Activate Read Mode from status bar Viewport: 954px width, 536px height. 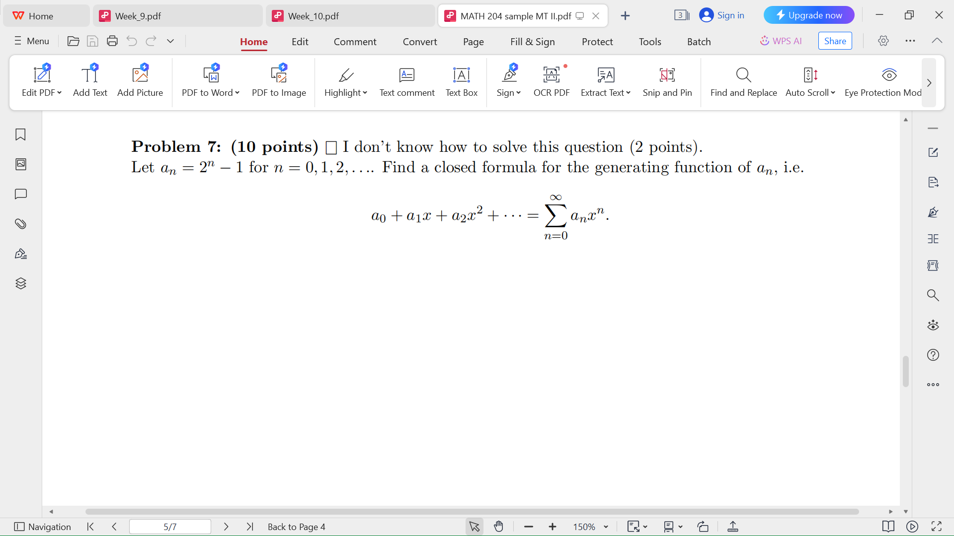[x=888, y=527]
